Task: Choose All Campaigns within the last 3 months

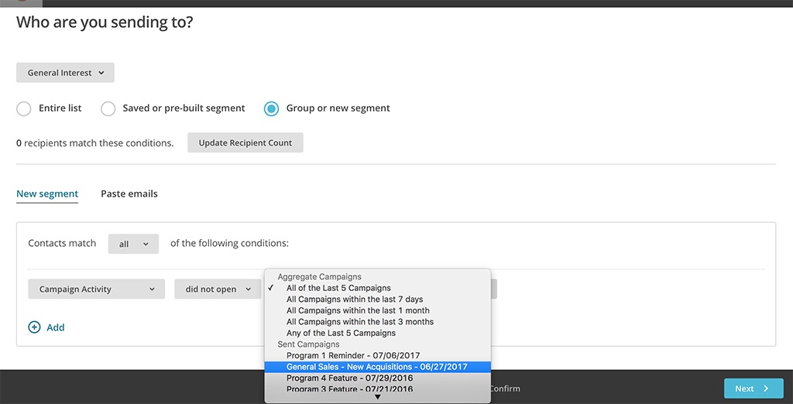Action: point(377,322)
